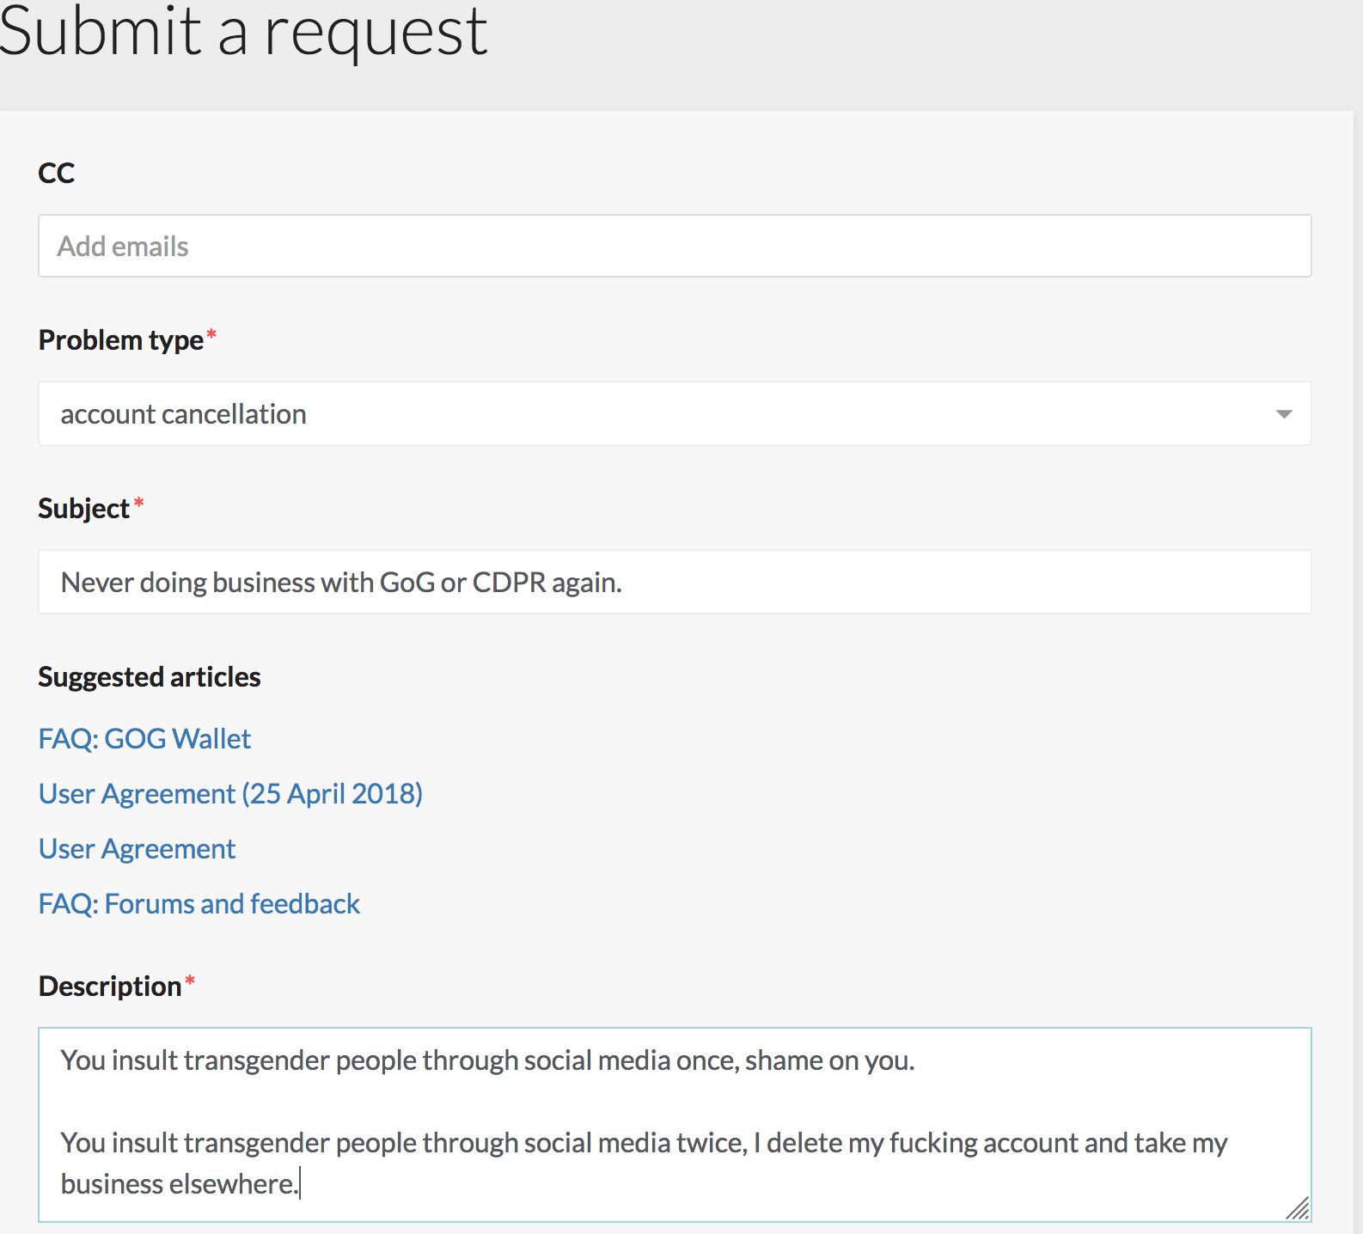Click the red asterisk beside Subject

coord(138,503)
